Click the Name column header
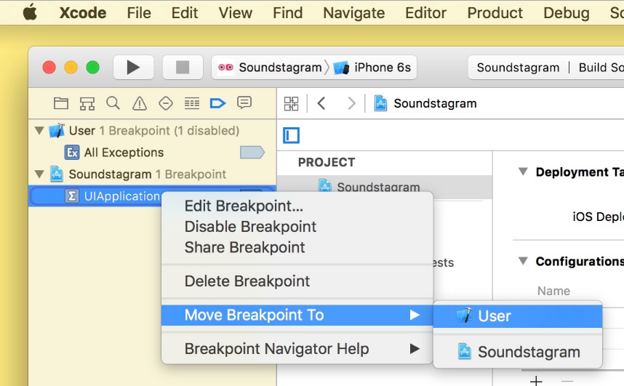 (553, 291)
